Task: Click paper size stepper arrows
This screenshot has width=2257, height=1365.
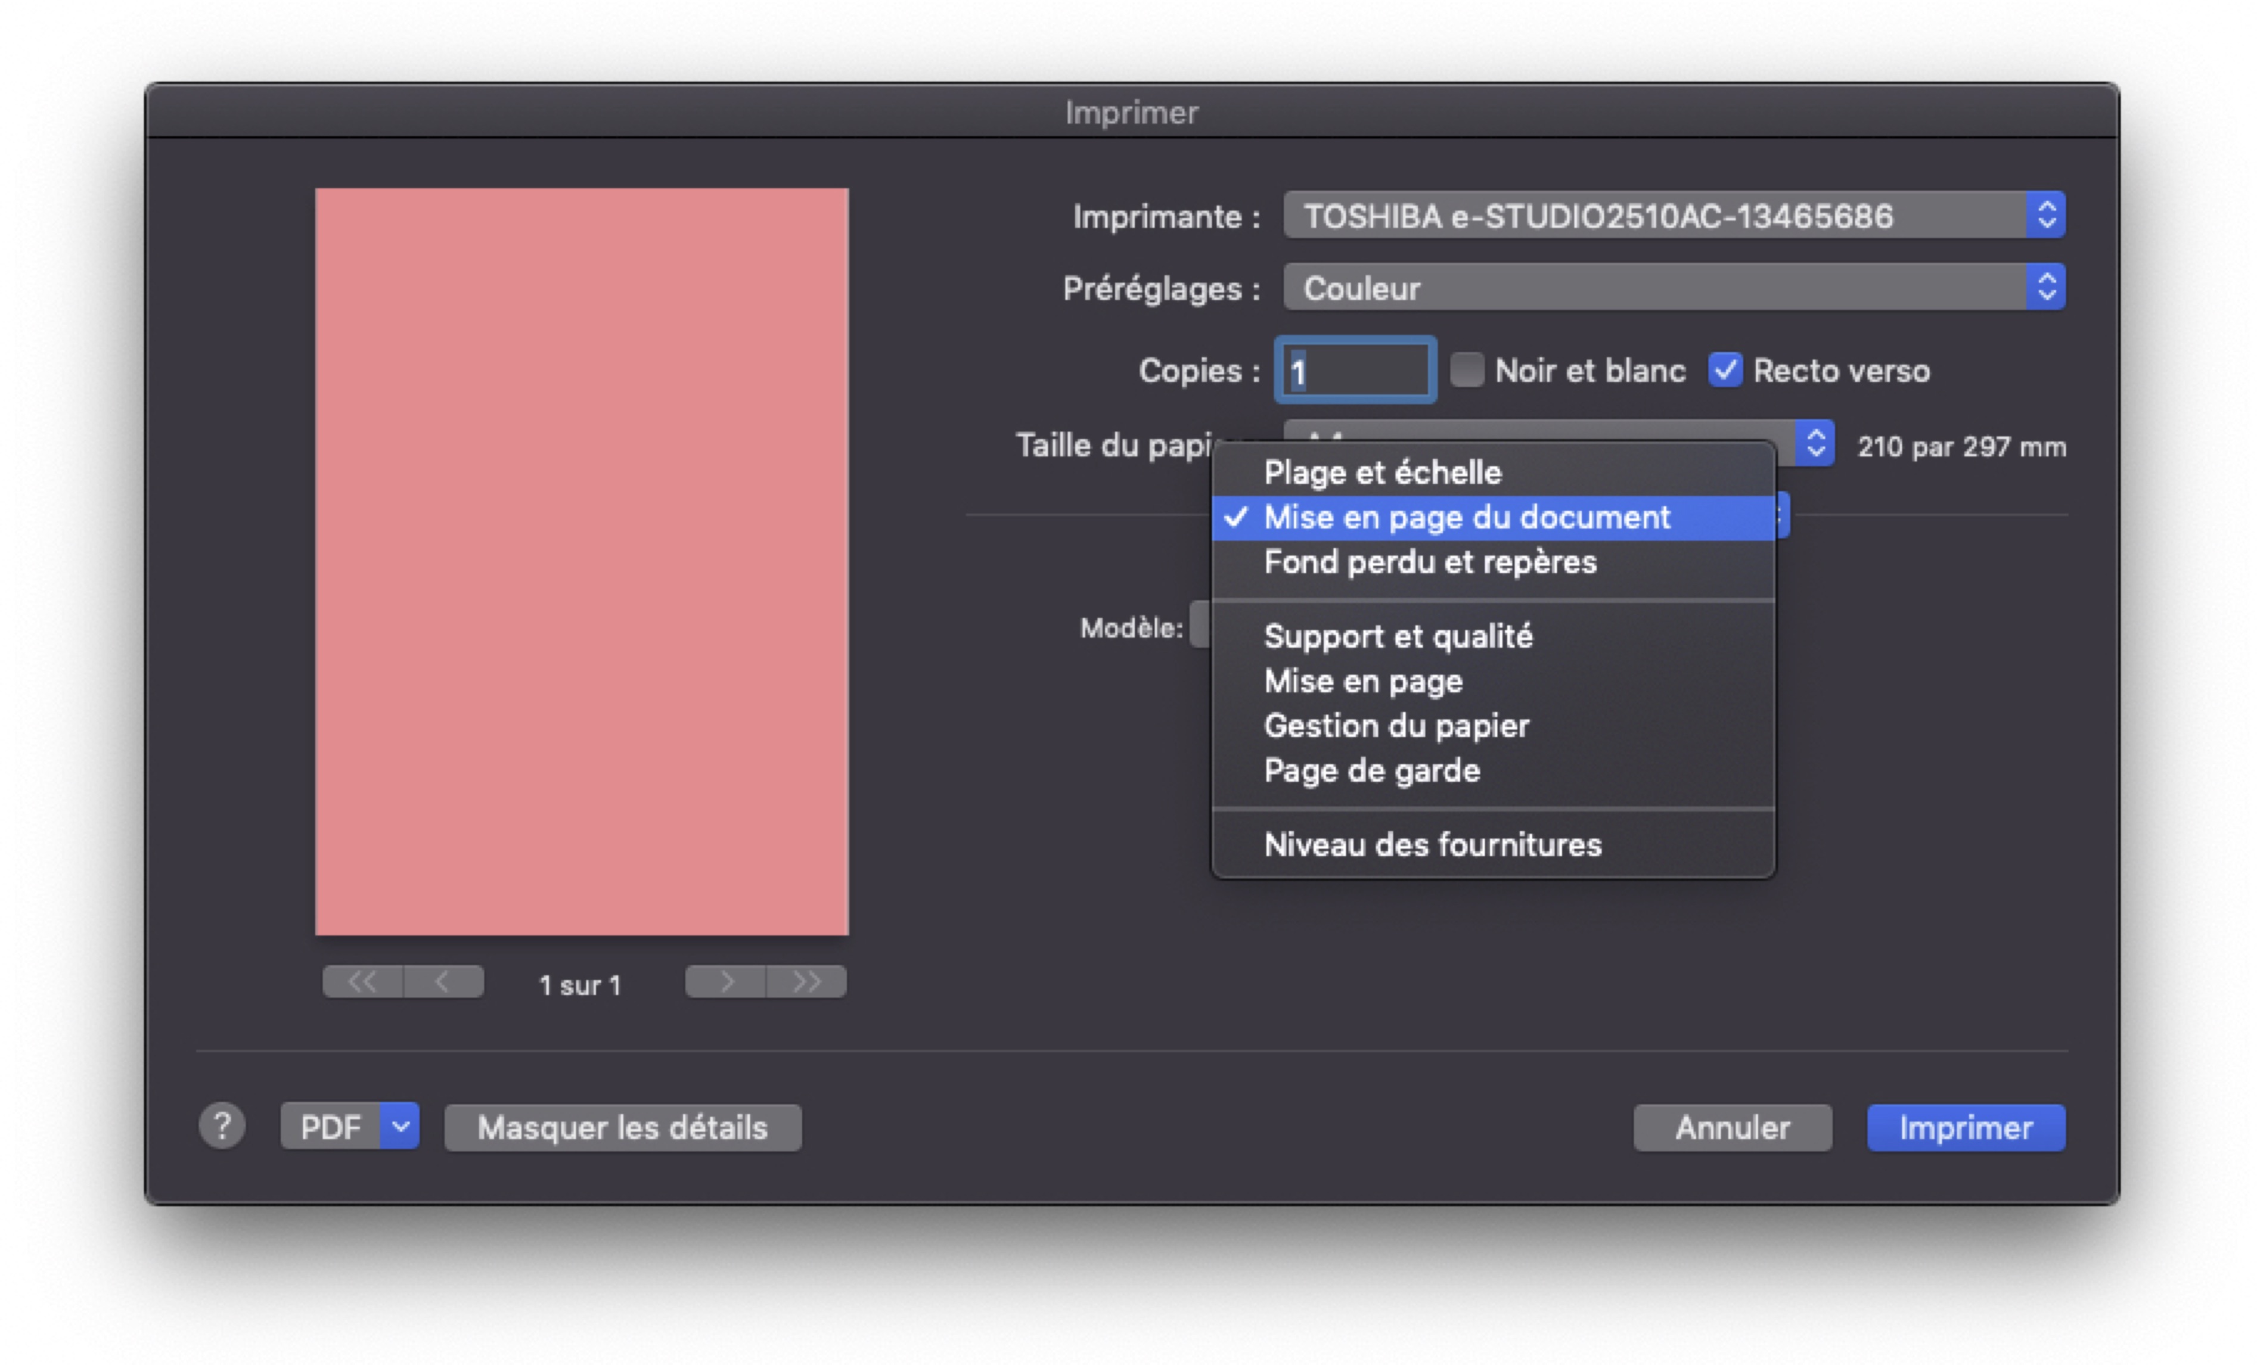Action: point(1815,444)
